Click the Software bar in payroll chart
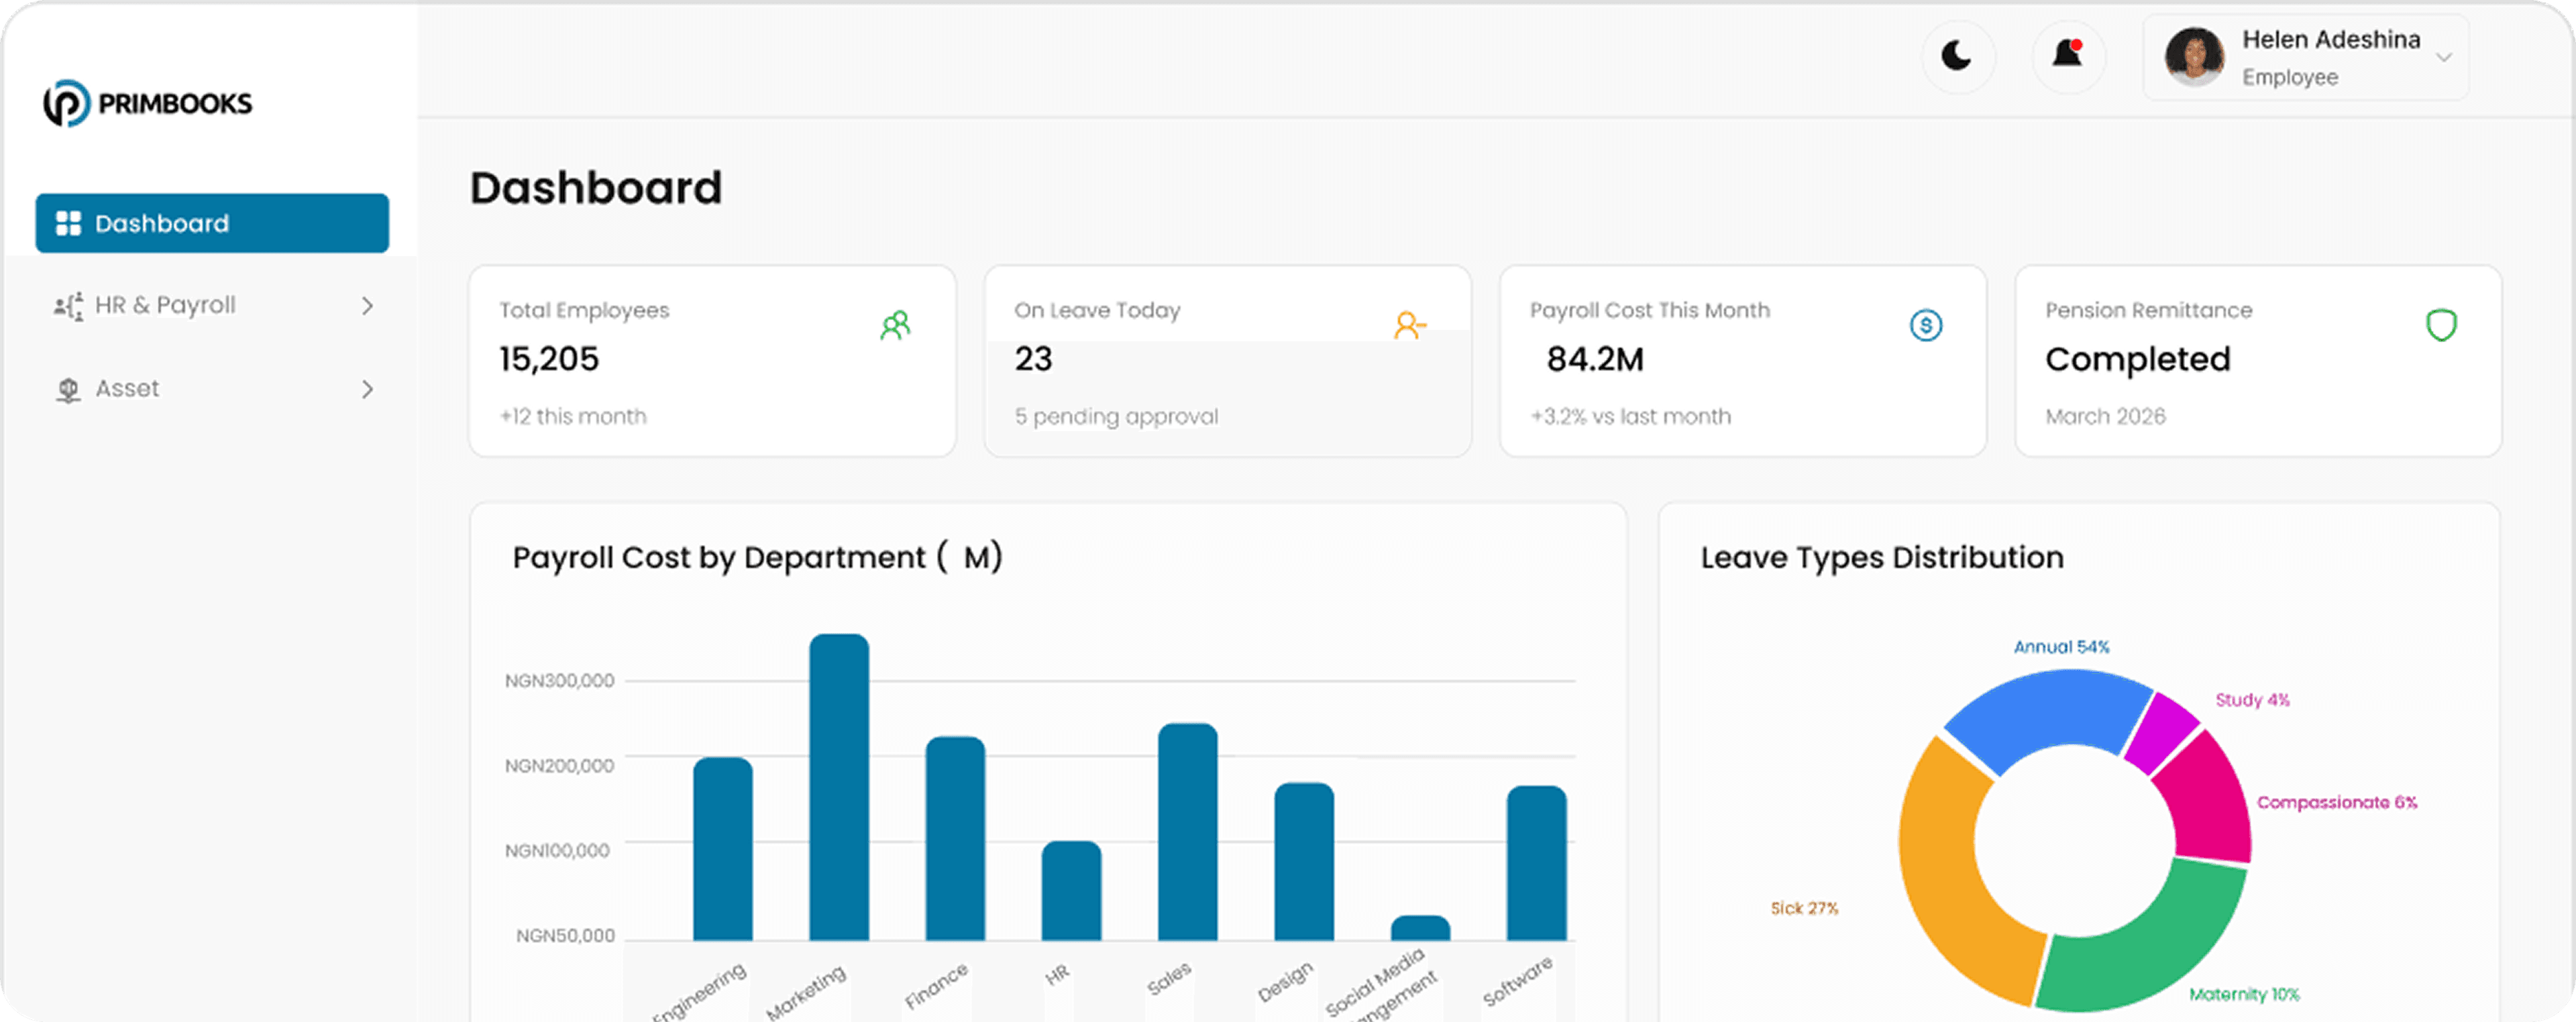The width and height of the screenshot is (2576, 1022). coord(1537,863)
